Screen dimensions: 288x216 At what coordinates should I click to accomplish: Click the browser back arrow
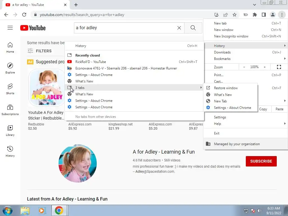point(6,15)
